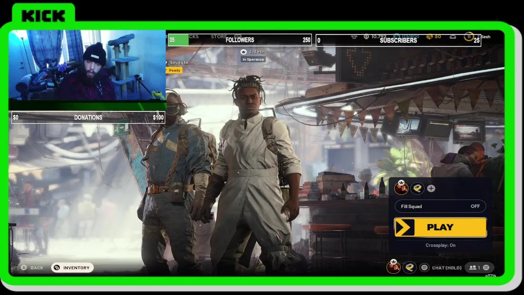Viewport: 524px width, 295px height.
Task: Open the STORE tab
Action: (x=219, y=36)
